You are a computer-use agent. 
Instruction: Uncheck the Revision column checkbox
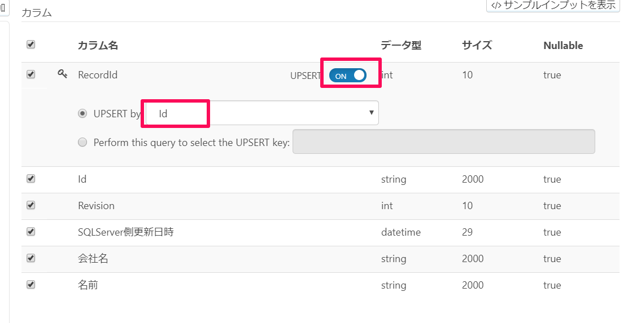pyautogui.click(x=30, y=205)
